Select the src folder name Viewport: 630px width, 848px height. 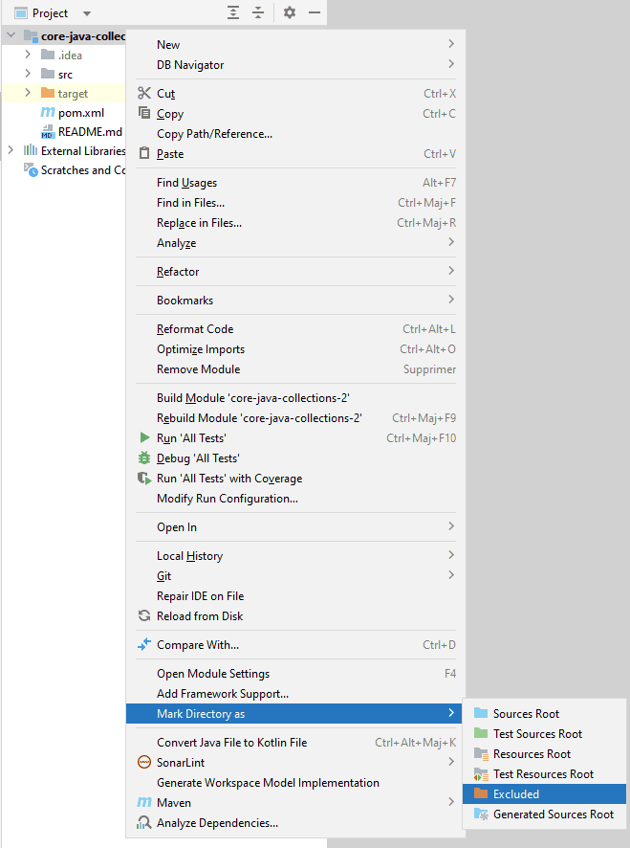[65, 75]
